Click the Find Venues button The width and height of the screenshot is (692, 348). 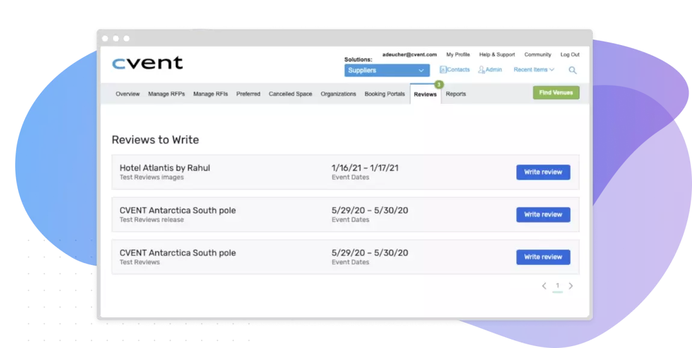[x=555, y=93]
